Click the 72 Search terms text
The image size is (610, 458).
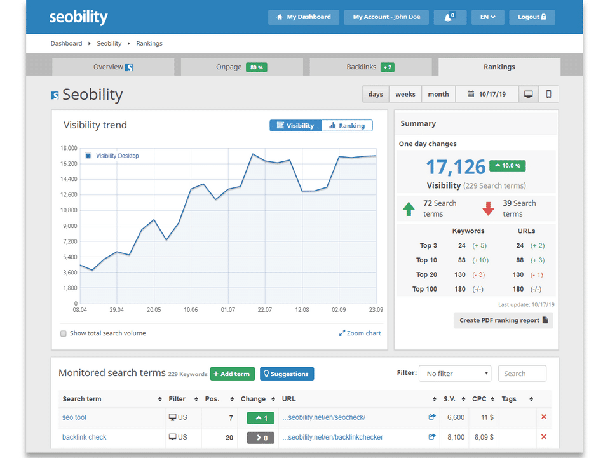(x=440, y=208)
